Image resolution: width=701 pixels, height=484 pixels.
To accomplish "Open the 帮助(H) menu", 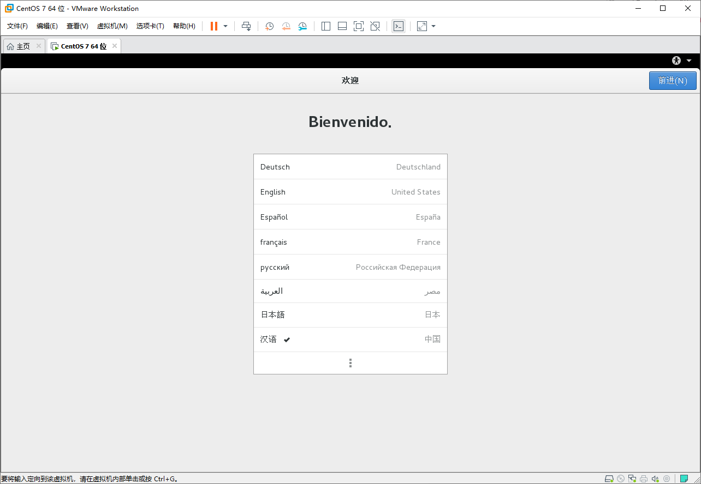I will coord(184,26).
